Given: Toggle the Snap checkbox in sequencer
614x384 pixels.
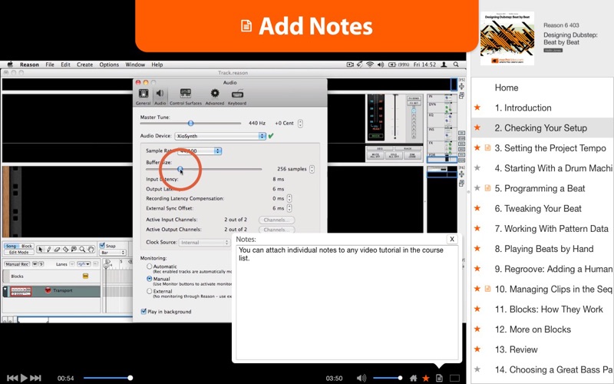Looking at the screenshot, I should (102, 245).
